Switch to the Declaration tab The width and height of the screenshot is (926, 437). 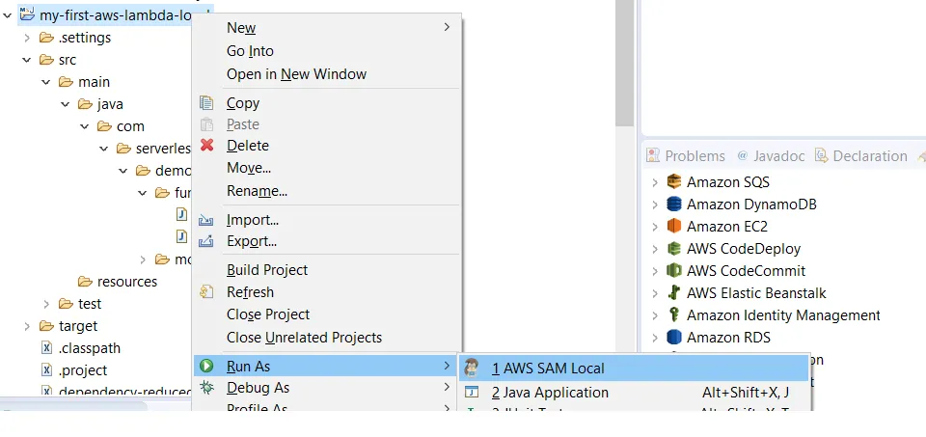tap(860, 155)
